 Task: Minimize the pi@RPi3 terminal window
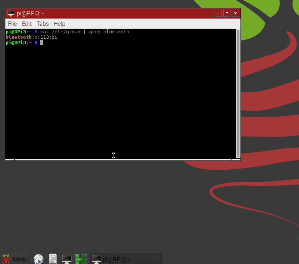click(x=218, y=13)
